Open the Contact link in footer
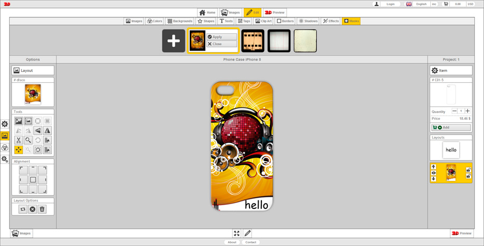 [x=251, y=242]
